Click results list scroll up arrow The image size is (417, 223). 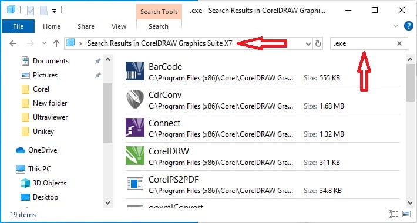coord(411,59)
